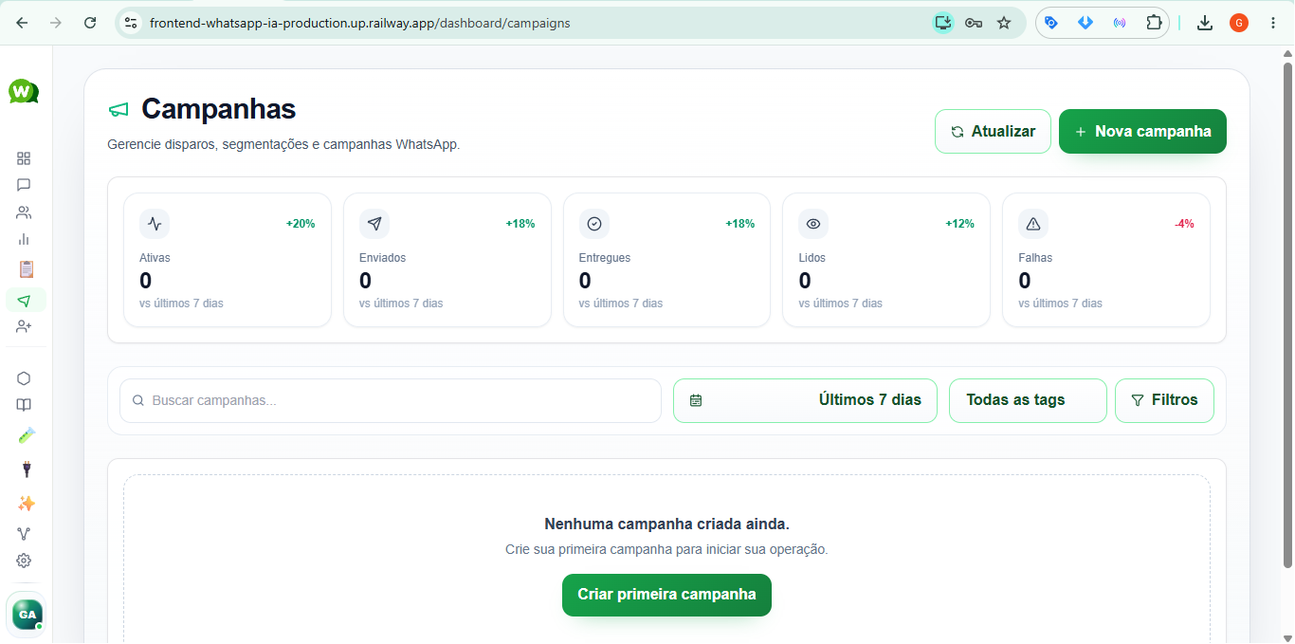This screenshot has width=1295, height=644.
Task: Click the Entregues label
Action: tap(605, 258)
